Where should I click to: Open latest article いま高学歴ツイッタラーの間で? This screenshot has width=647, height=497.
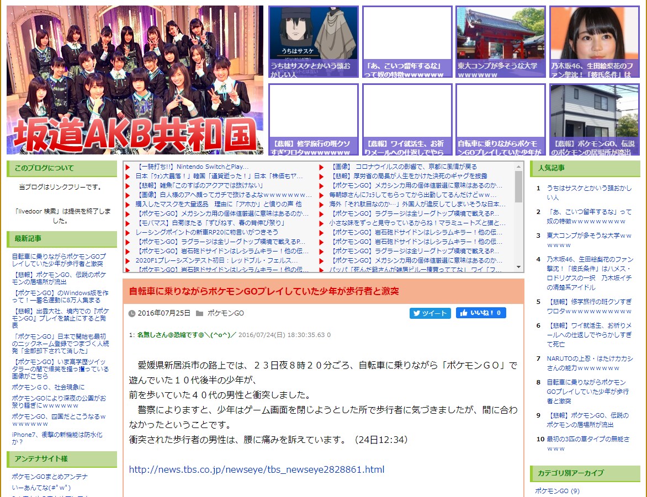(60, 369)
